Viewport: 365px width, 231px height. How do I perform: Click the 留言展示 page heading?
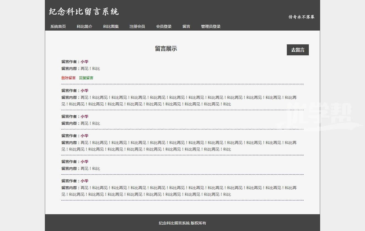[166, 49]
